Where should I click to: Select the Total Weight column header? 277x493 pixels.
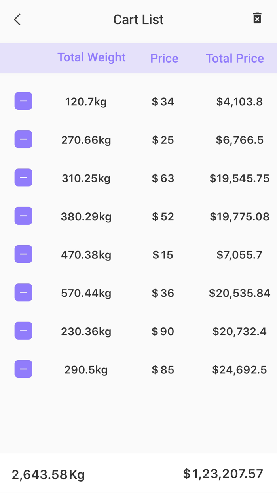[91, 57]
